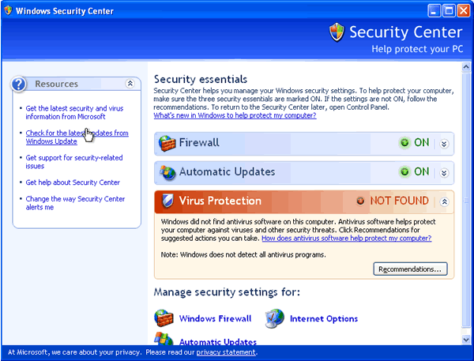Click the Recommendations button

coord(410,269)
